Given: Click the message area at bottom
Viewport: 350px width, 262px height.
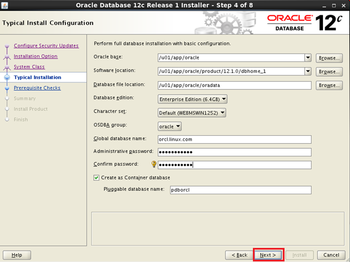Looking at the screenshot, I should tap(218, 229).
